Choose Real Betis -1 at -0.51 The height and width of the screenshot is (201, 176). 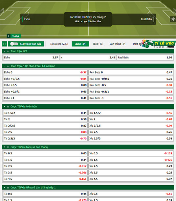click(131, 98)
